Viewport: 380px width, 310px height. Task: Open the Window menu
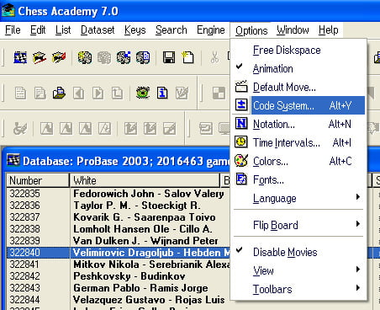coord(293,29)
